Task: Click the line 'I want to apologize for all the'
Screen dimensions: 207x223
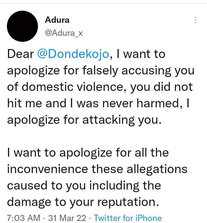Action: point(88,153)
